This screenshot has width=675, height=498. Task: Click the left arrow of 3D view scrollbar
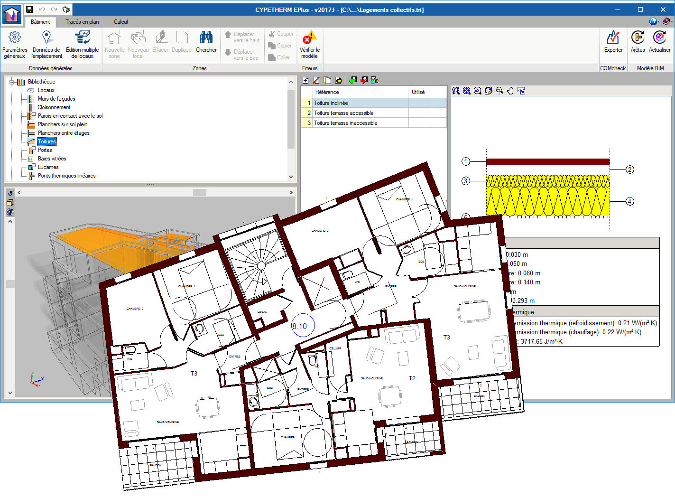pyautogui.click(x=19, y=193)
